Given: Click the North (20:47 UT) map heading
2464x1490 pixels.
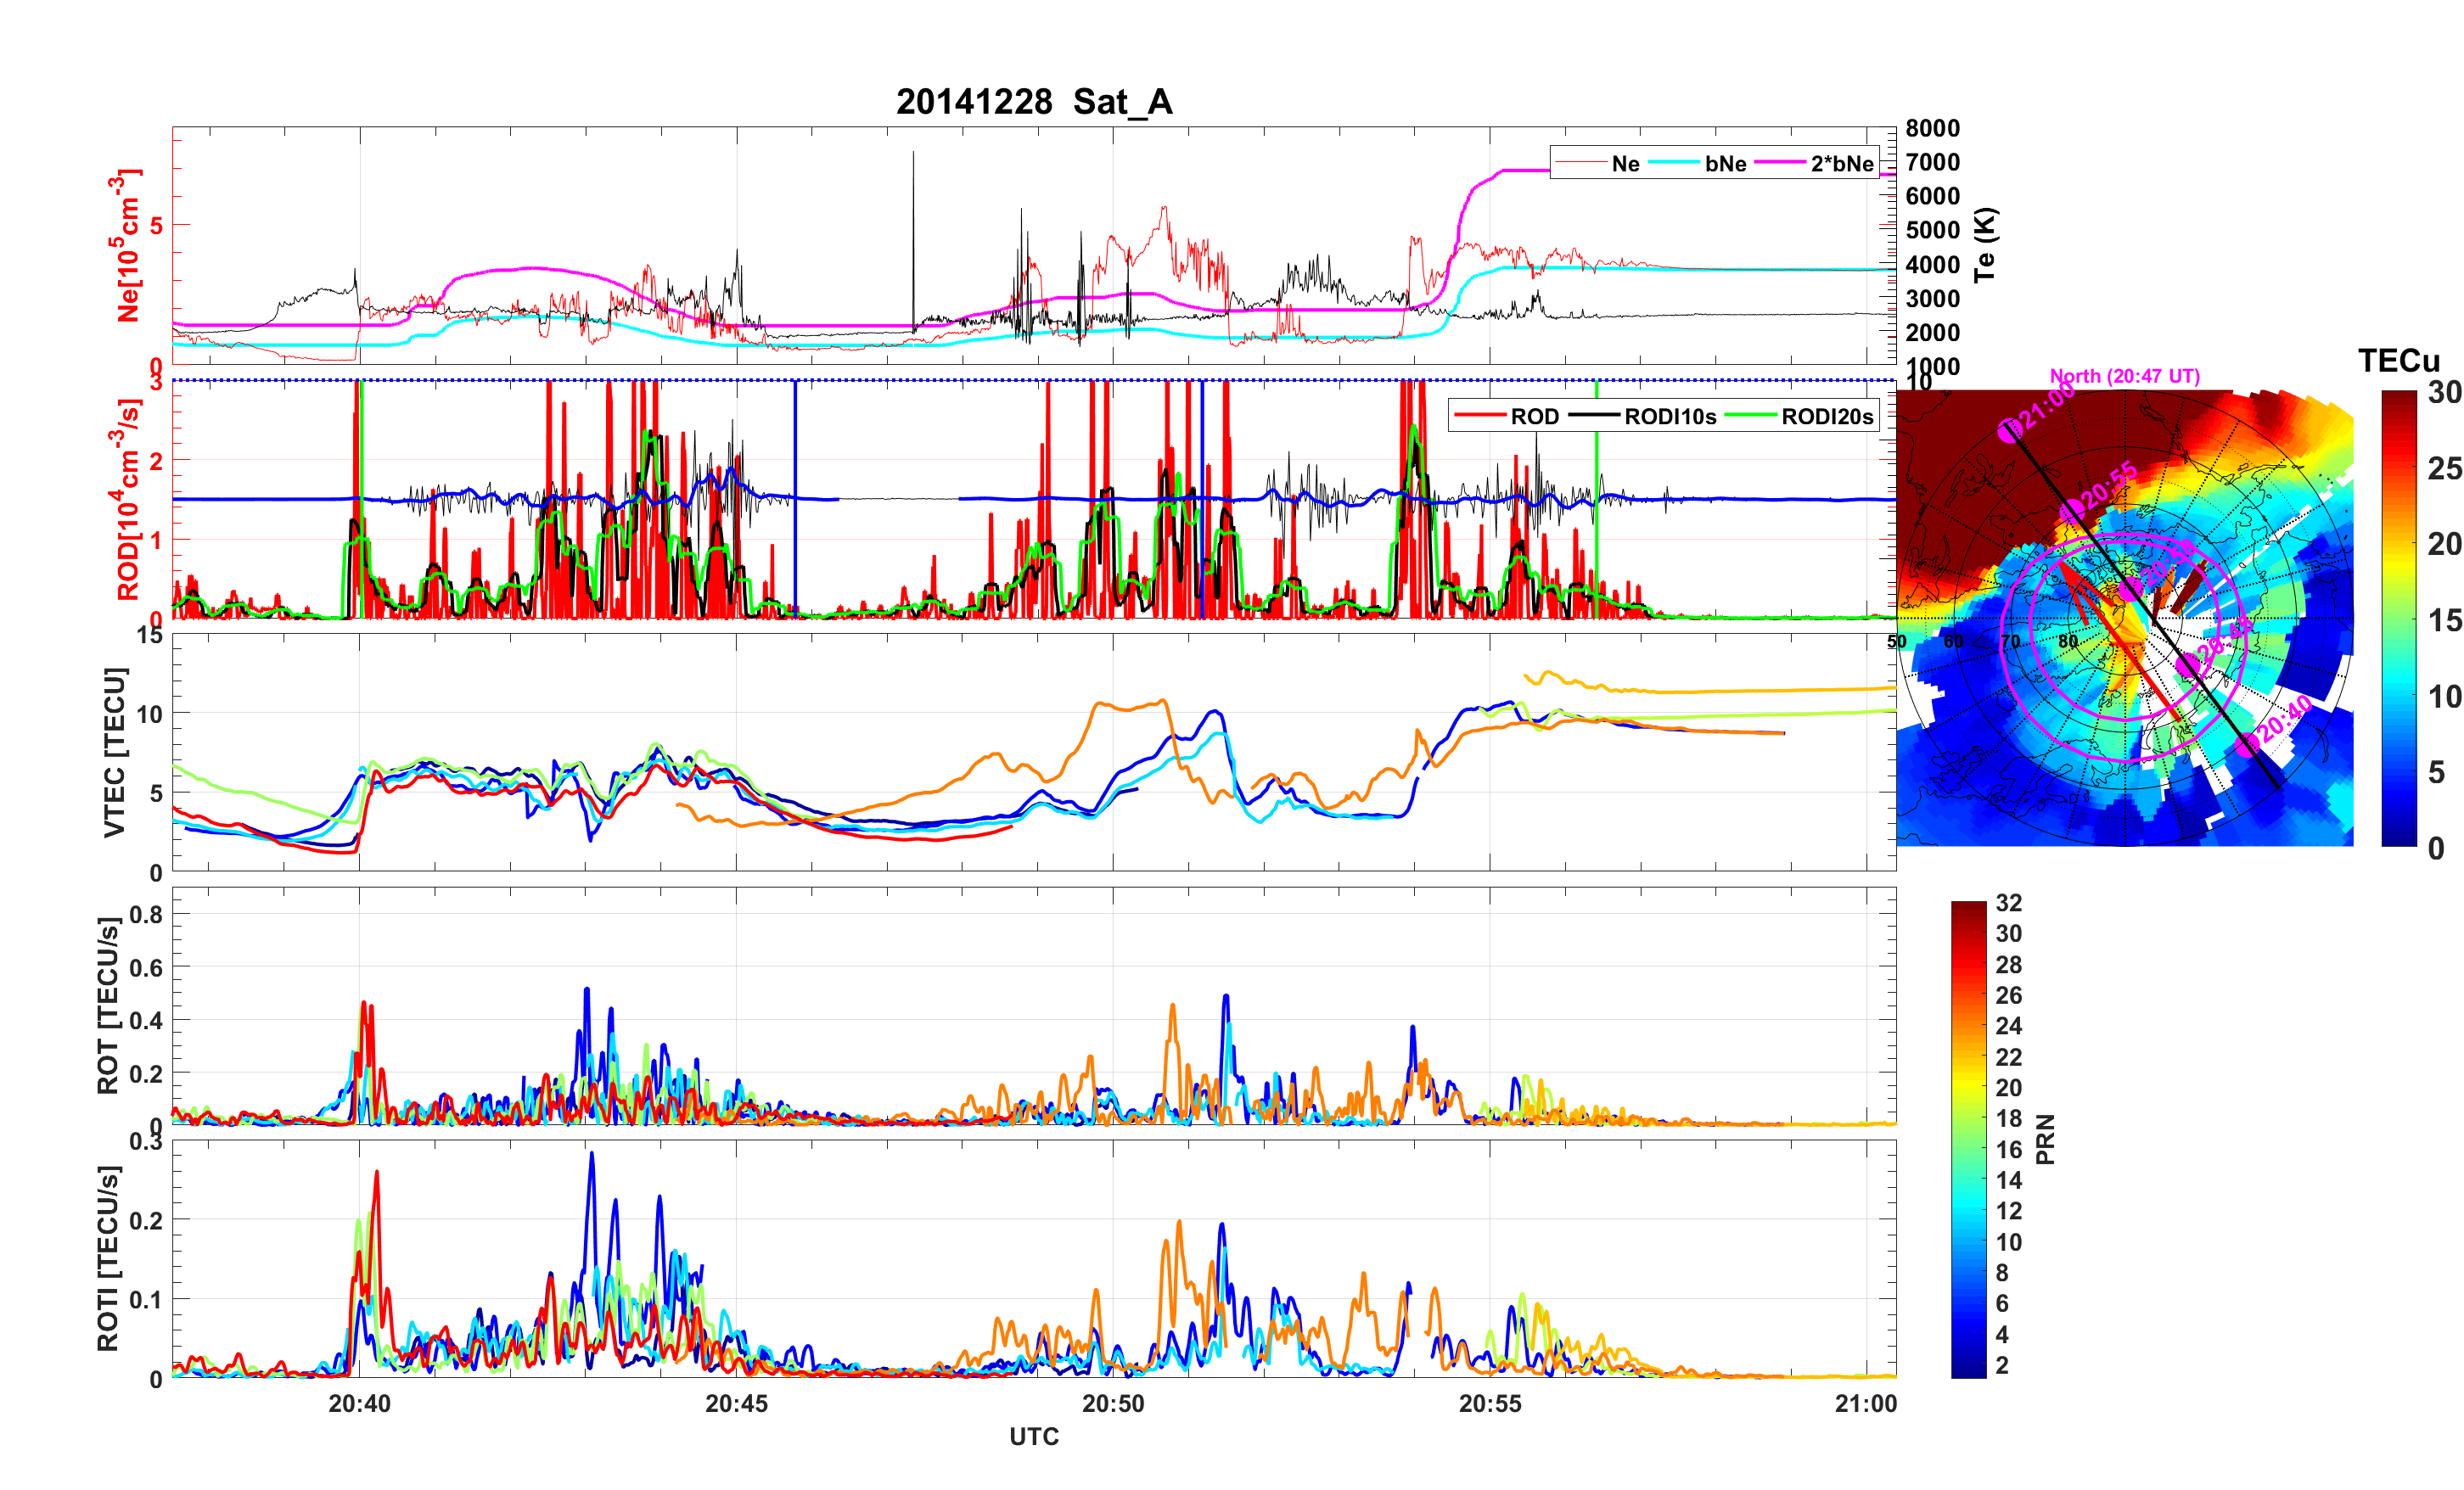Looking at the screenshot, I should coord(2124,376).
